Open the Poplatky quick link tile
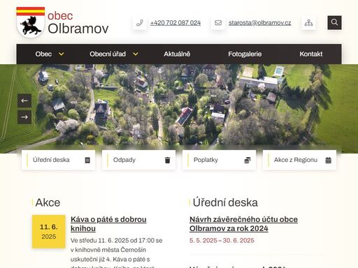This screenshot has height=268, width=358. click(x=219, y=160)
